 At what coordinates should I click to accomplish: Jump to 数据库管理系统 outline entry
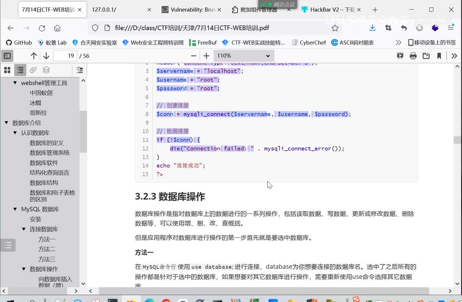(x=49, y=153)
